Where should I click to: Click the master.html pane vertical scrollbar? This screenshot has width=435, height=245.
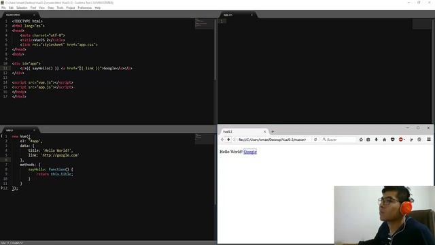(215, 50)
